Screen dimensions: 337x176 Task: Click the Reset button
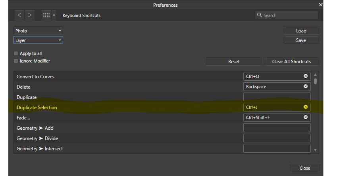(234, 61)
